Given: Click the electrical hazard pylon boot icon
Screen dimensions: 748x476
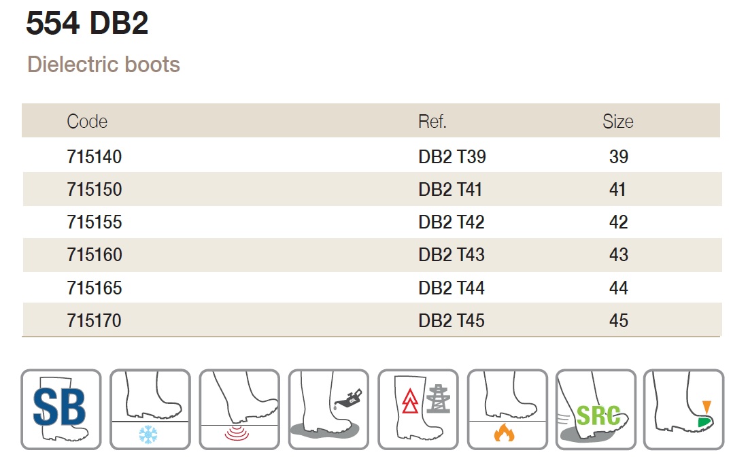Looking at the screenshot, I should [418, 409].
